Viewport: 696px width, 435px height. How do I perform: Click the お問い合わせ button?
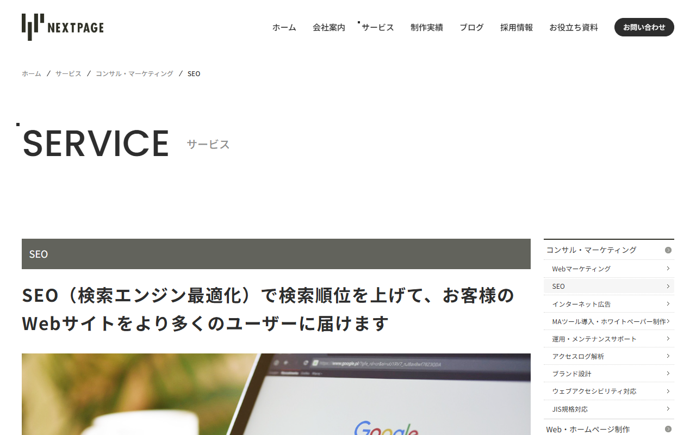click(x=644, y=27)
